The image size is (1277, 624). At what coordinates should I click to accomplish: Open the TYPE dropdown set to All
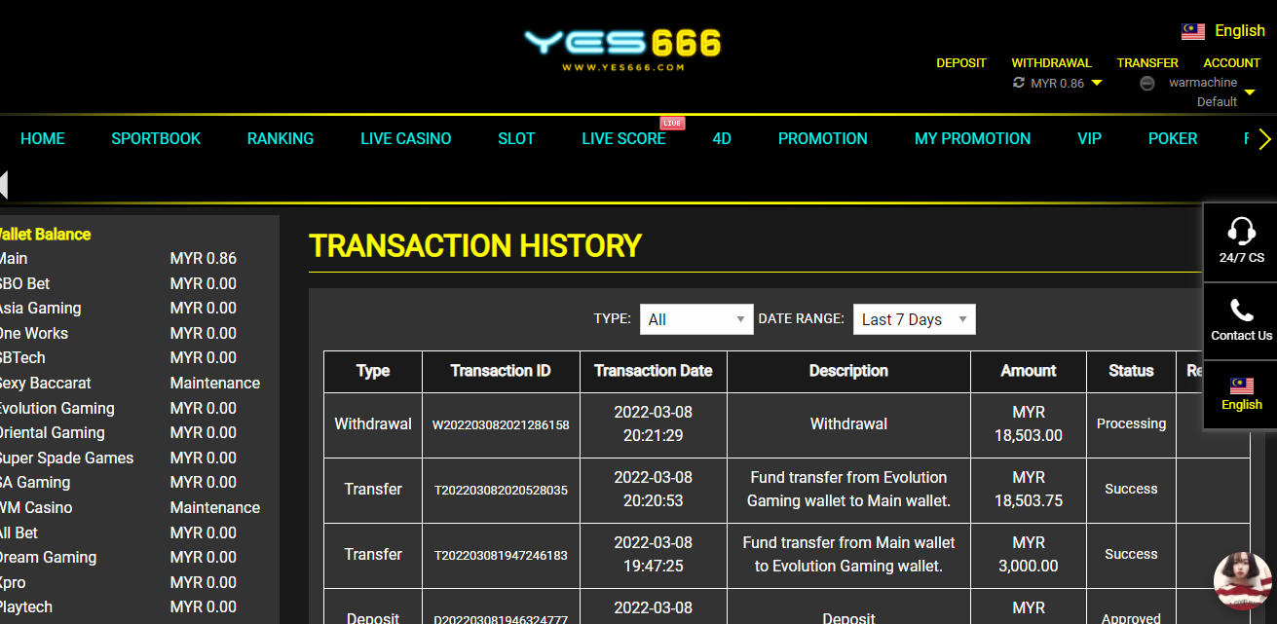point(695,319)
